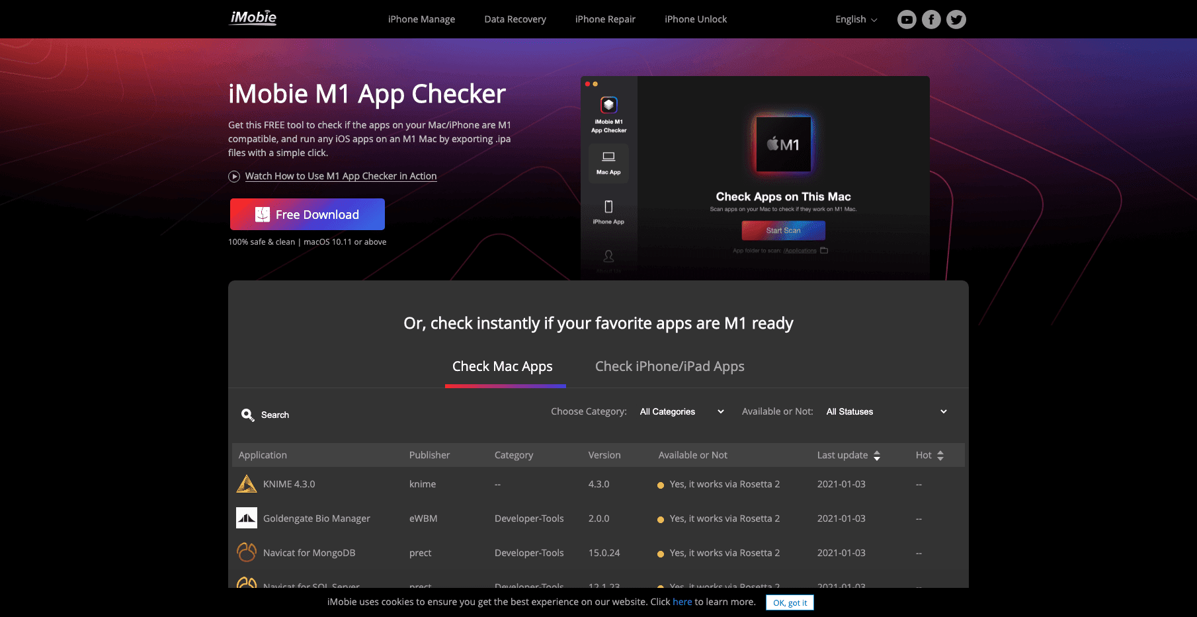Select the Navicat for MongoDB application name
This screenshot has height=617, width=1197.
309,553
